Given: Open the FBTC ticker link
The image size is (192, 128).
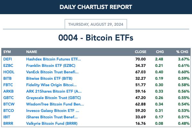Looking at the screenshot, I should coord(8,85).
